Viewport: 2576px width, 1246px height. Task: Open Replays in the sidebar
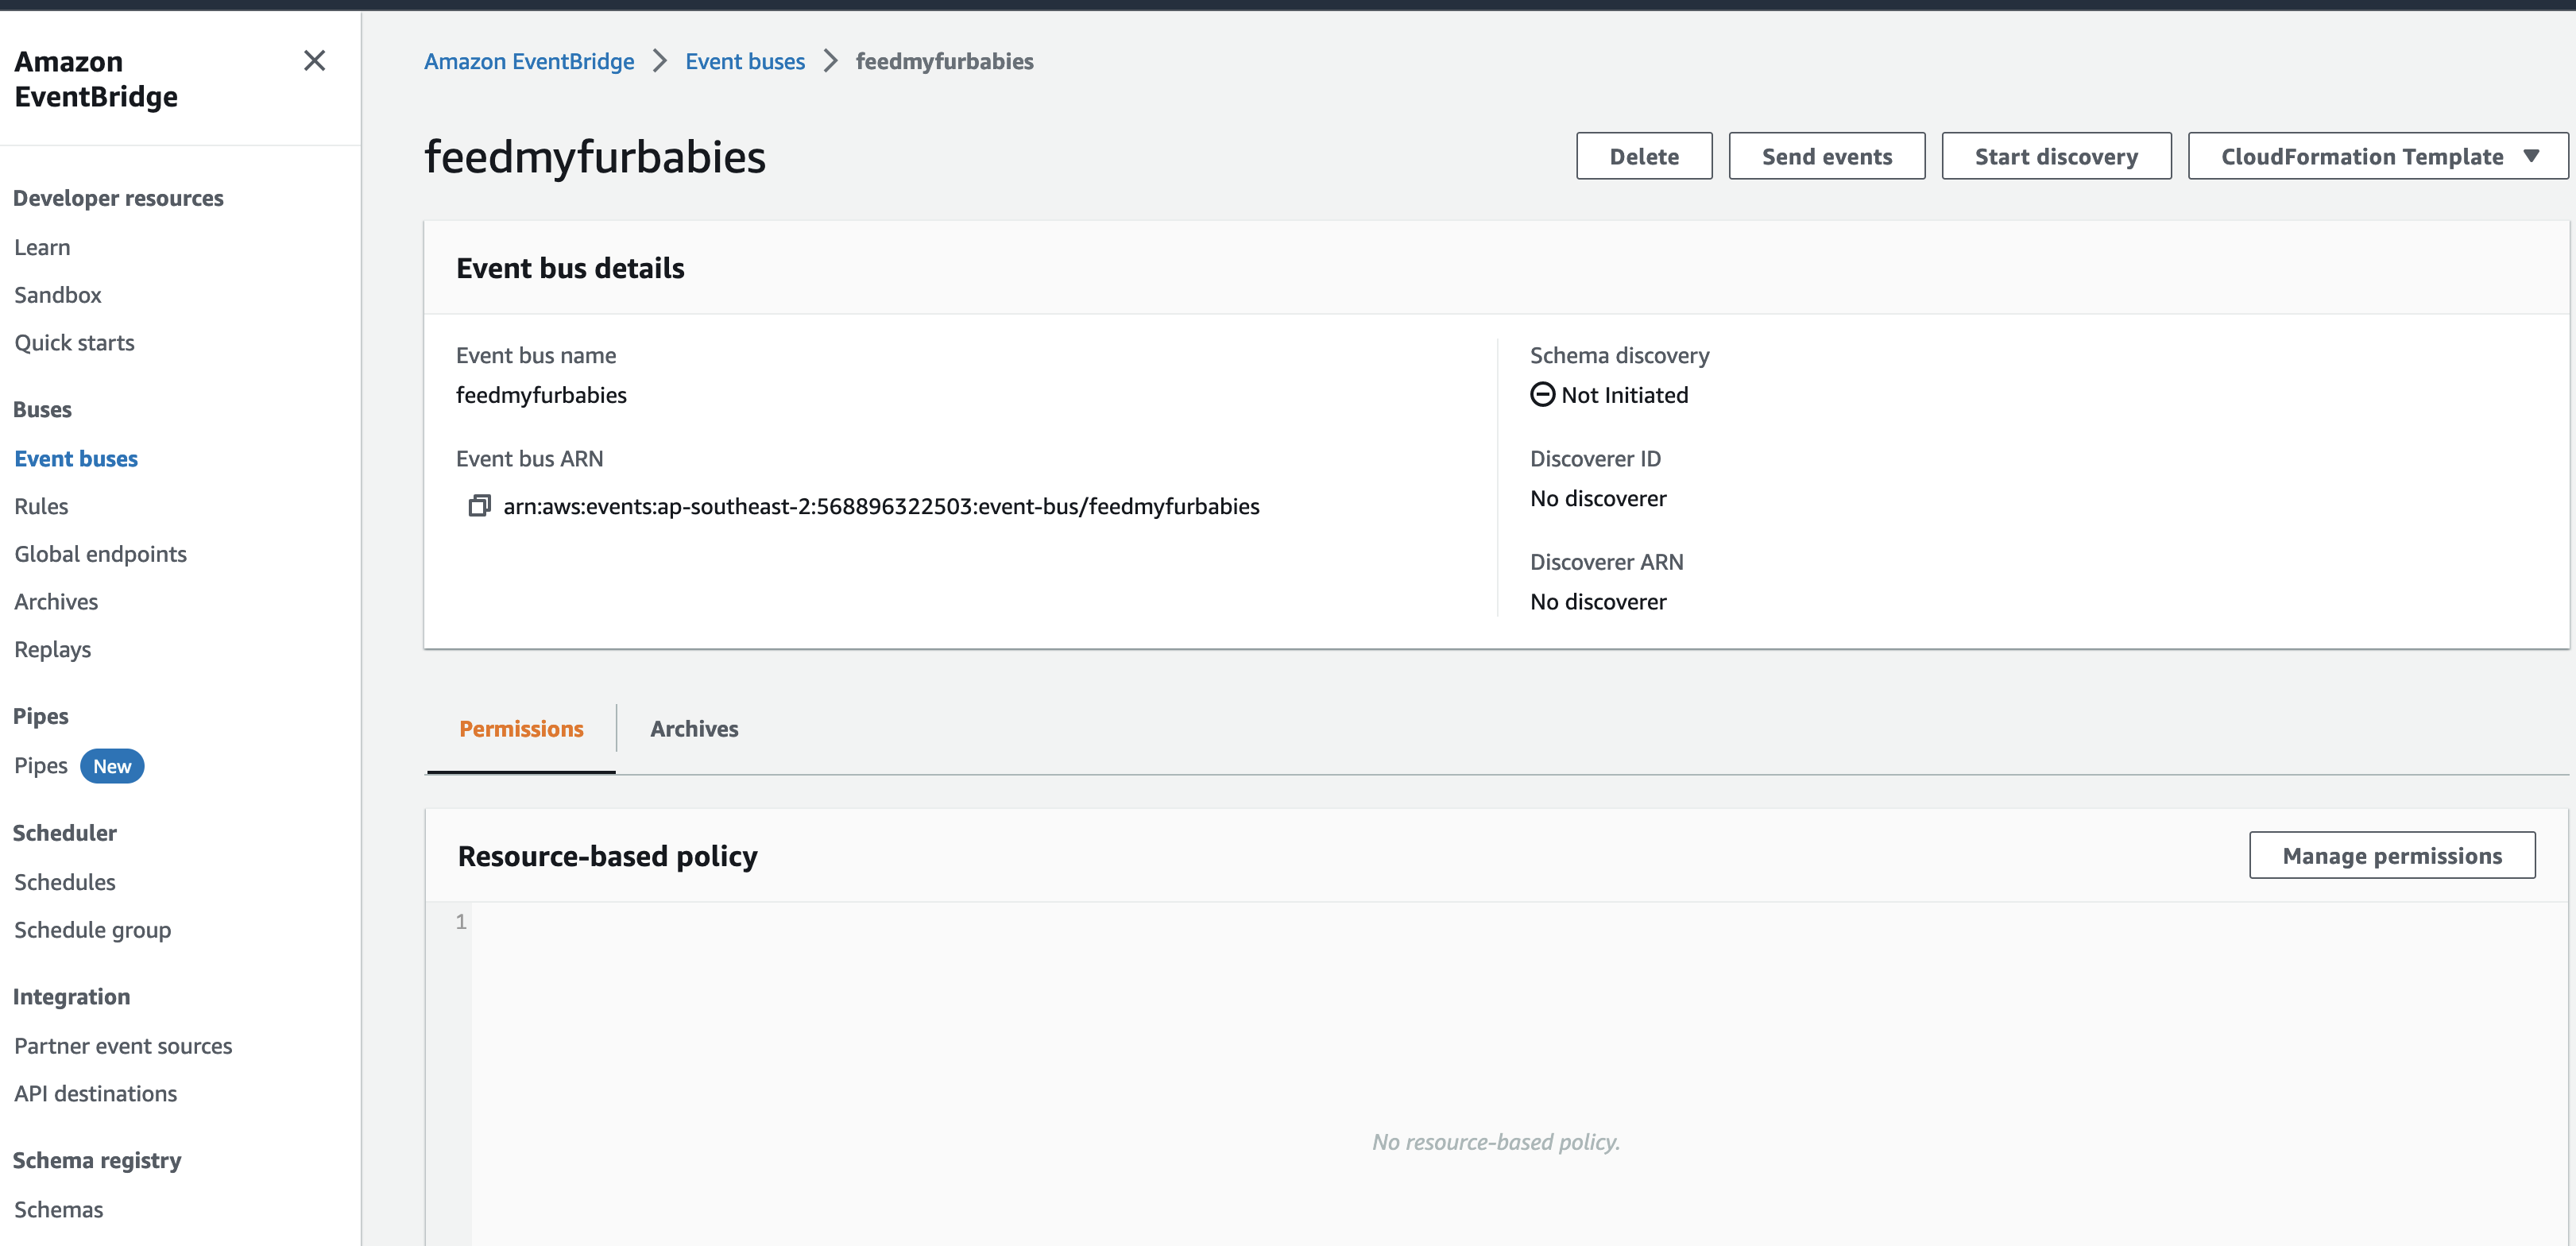[x=52, y=650]
